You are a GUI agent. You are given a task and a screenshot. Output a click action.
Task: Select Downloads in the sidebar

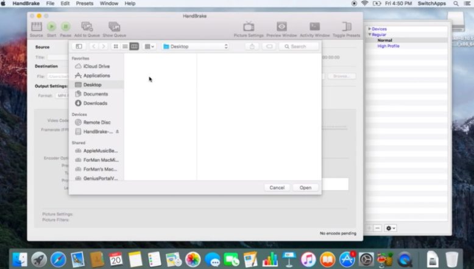(x=95, y=103)
